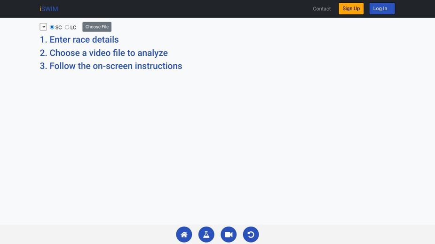
Task: Click the circular reset arrow icon
Action: [x=251, y=235]
